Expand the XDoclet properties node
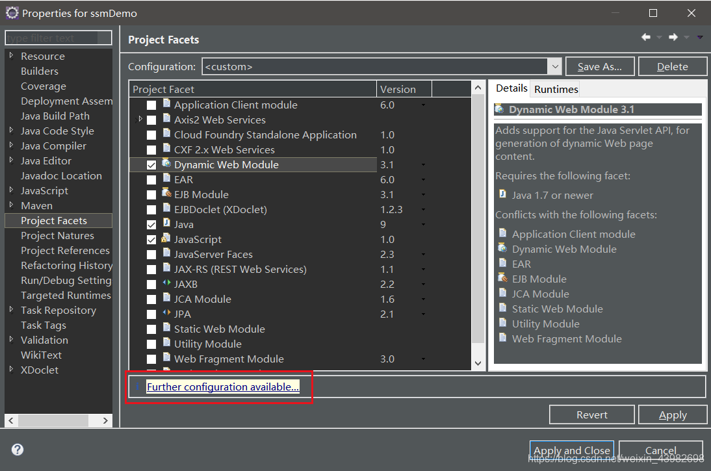 pos(11,370)
